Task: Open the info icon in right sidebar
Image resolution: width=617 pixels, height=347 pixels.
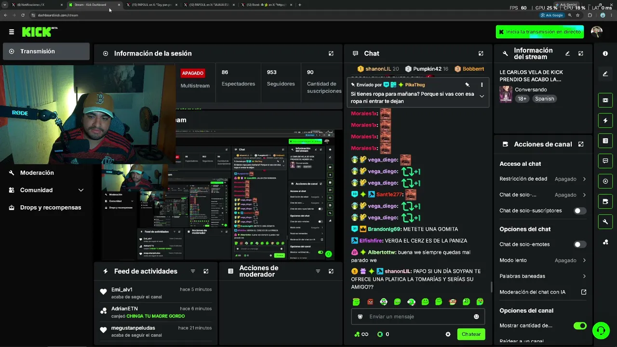Action: coord(605,53)
